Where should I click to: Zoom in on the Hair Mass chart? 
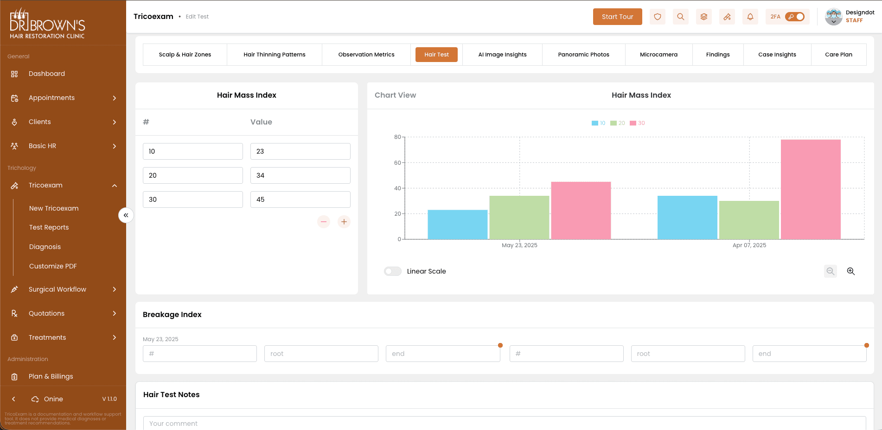pos(850,271)
